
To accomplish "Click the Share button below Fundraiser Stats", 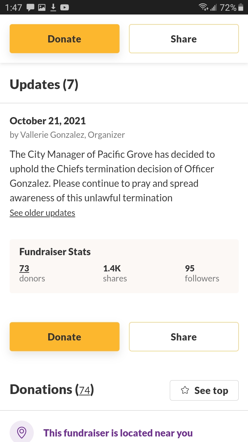I will (x=184, y=337).
